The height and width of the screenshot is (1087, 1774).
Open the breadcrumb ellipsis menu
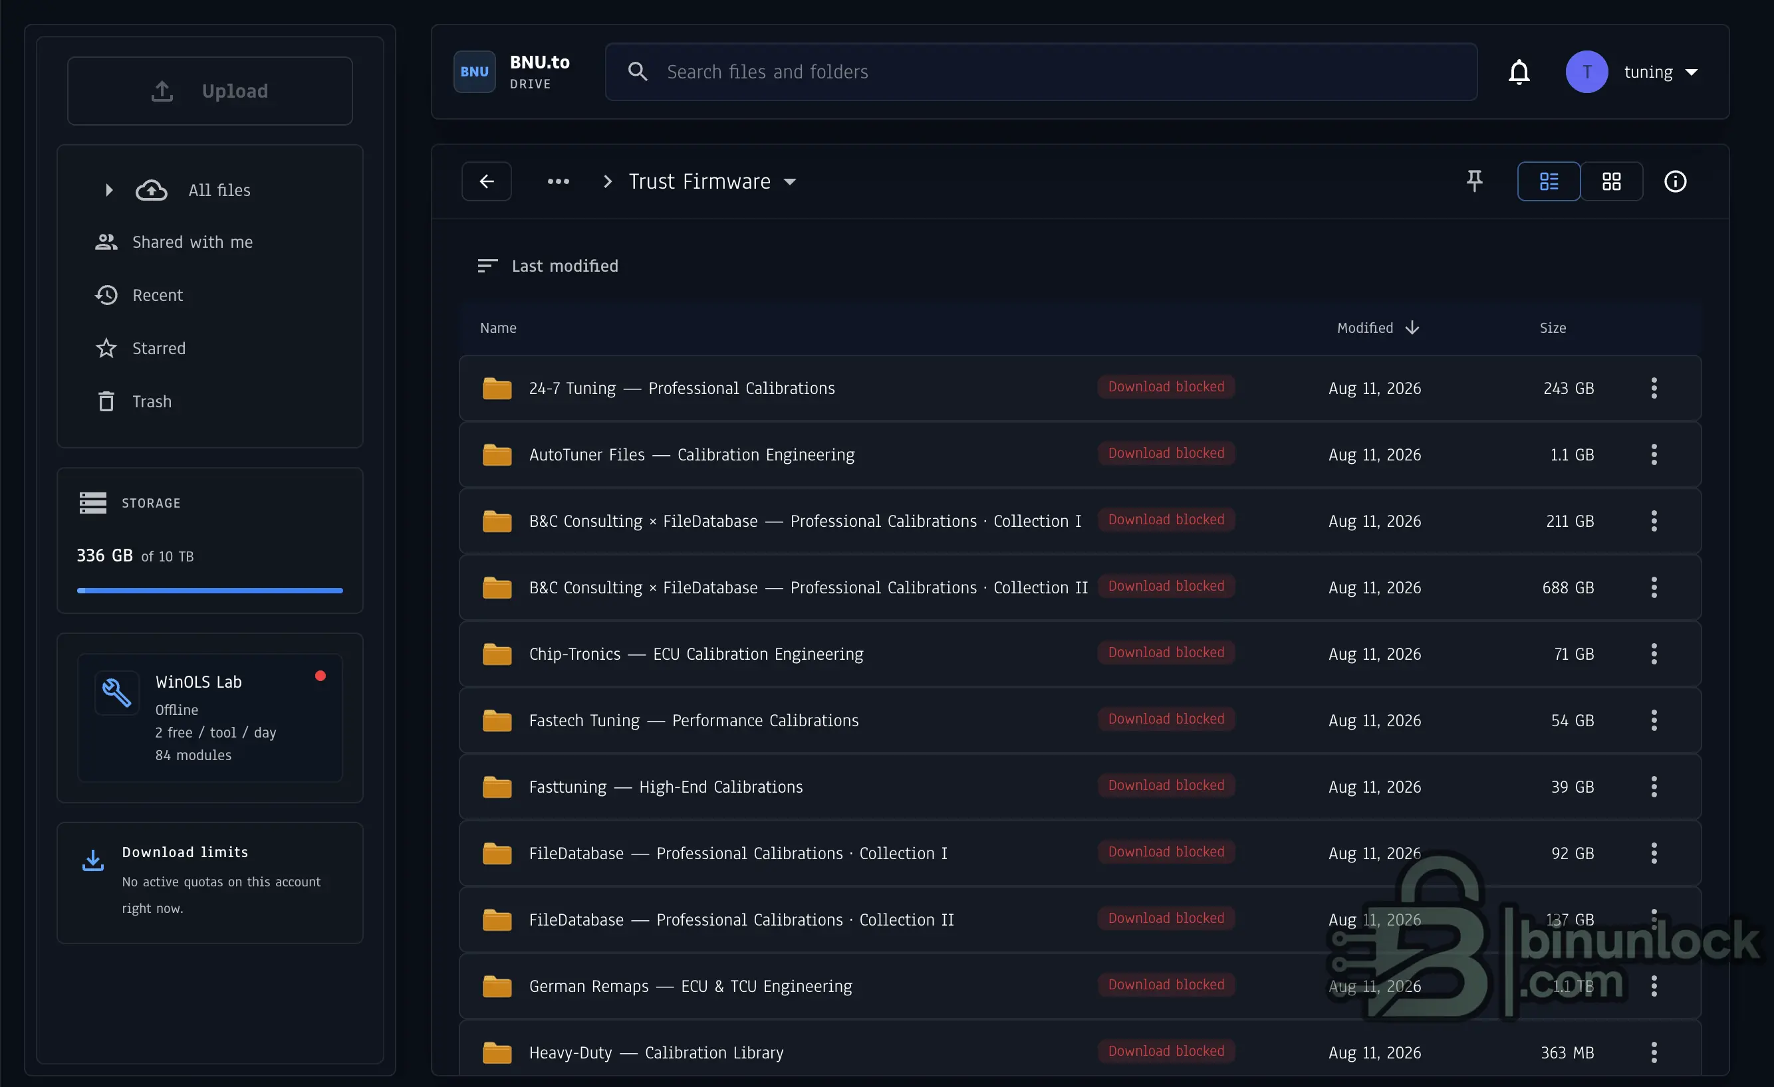[x=559, y=181]
